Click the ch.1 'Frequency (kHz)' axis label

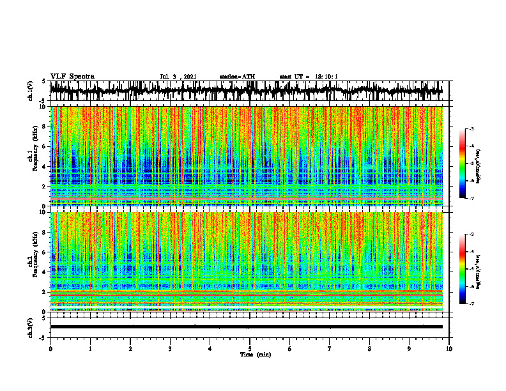[34, 148]
